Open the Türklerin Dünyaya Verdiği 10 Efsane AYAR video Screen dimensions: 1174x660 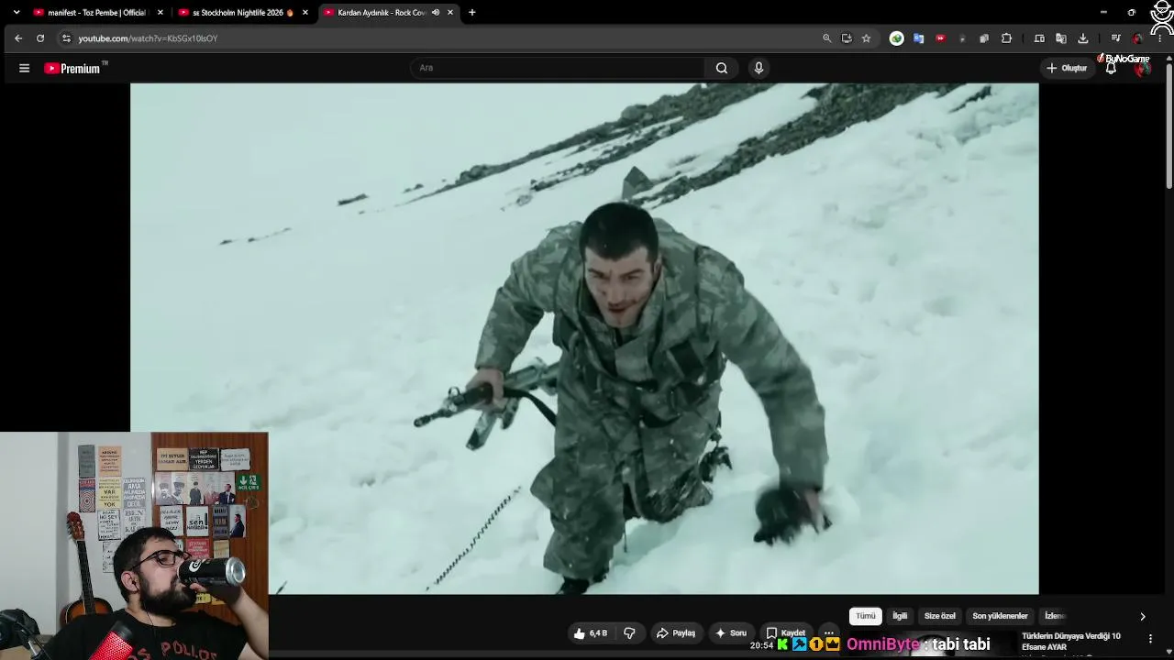coord(1071,642)
